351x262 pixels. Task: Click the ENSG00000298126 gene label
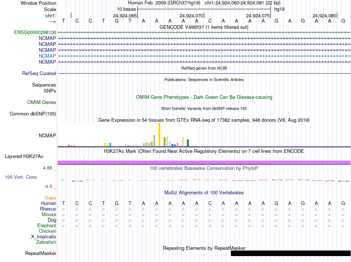tap(35, 33)
